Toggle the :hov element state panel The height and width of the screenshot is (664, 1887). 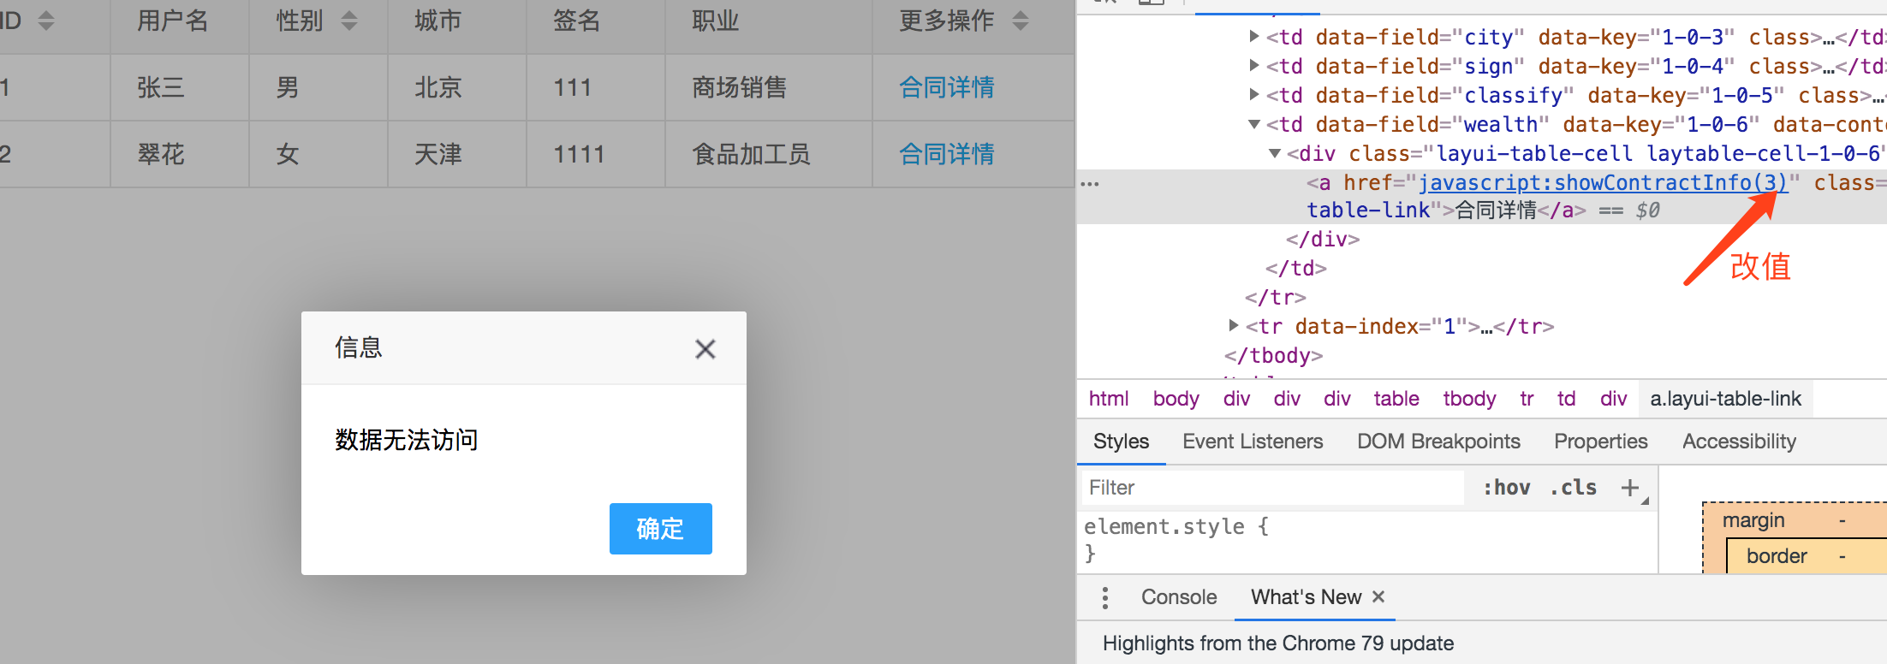[x=1507, y=488]
